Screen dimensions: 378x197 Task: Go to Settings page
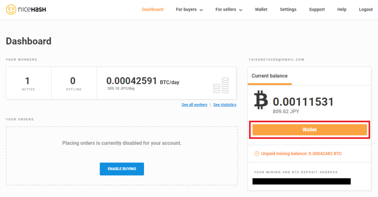point(288,9)
